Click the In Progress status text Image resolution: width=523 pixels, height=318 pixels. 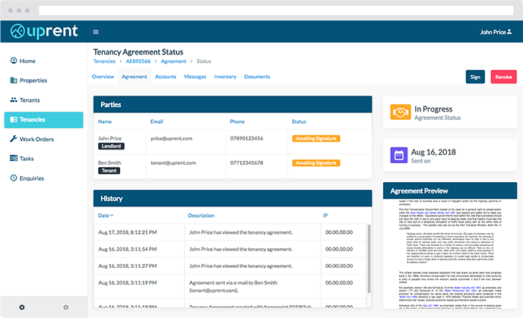pyautogui.click(x=433, y=109)
